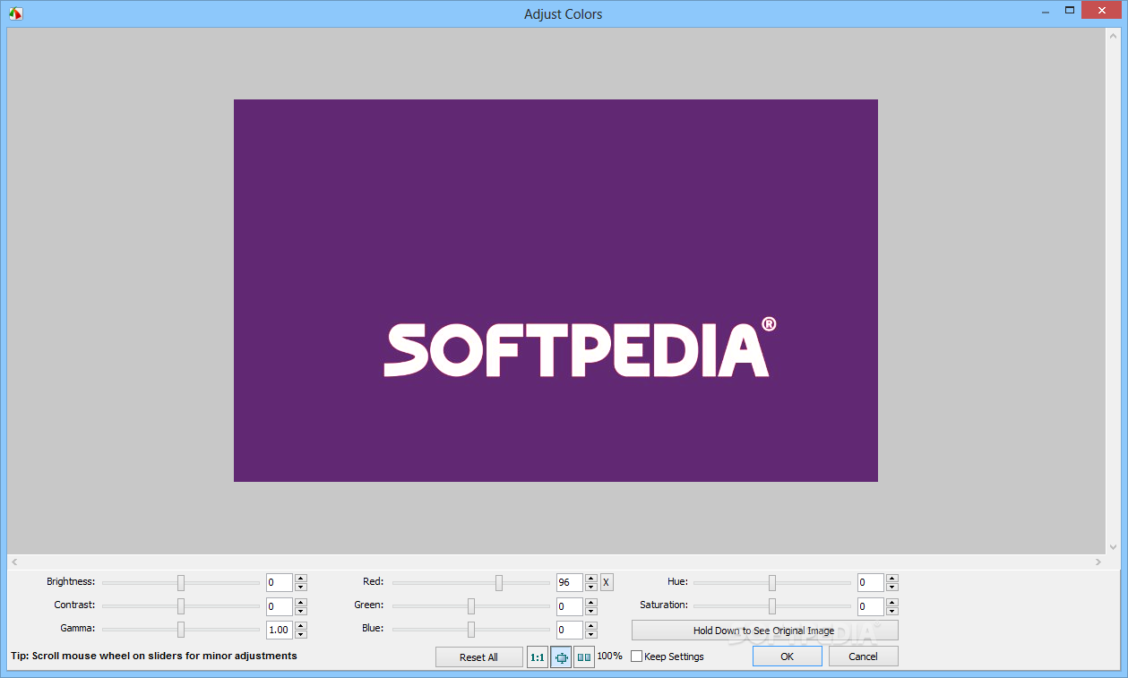
Task: Click the Cancel button
Action: coord(863,657)
